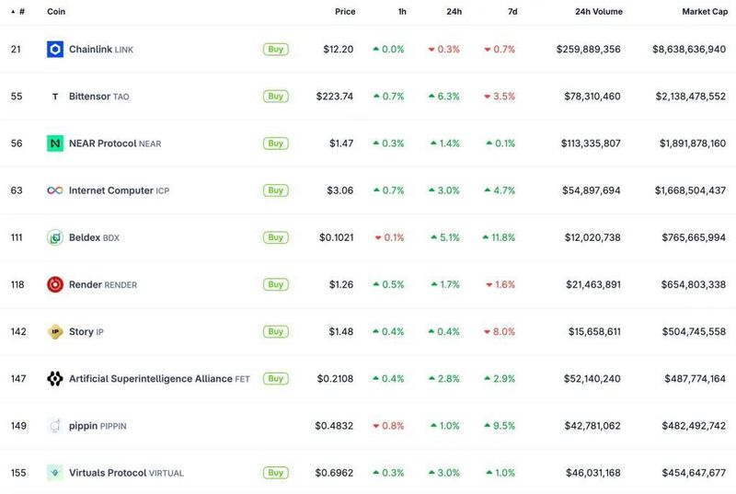The width and height of the screenshot is (736, 494).
Task: Click the NEAR Protocol logo icon
Action: (x=54, y=144)
